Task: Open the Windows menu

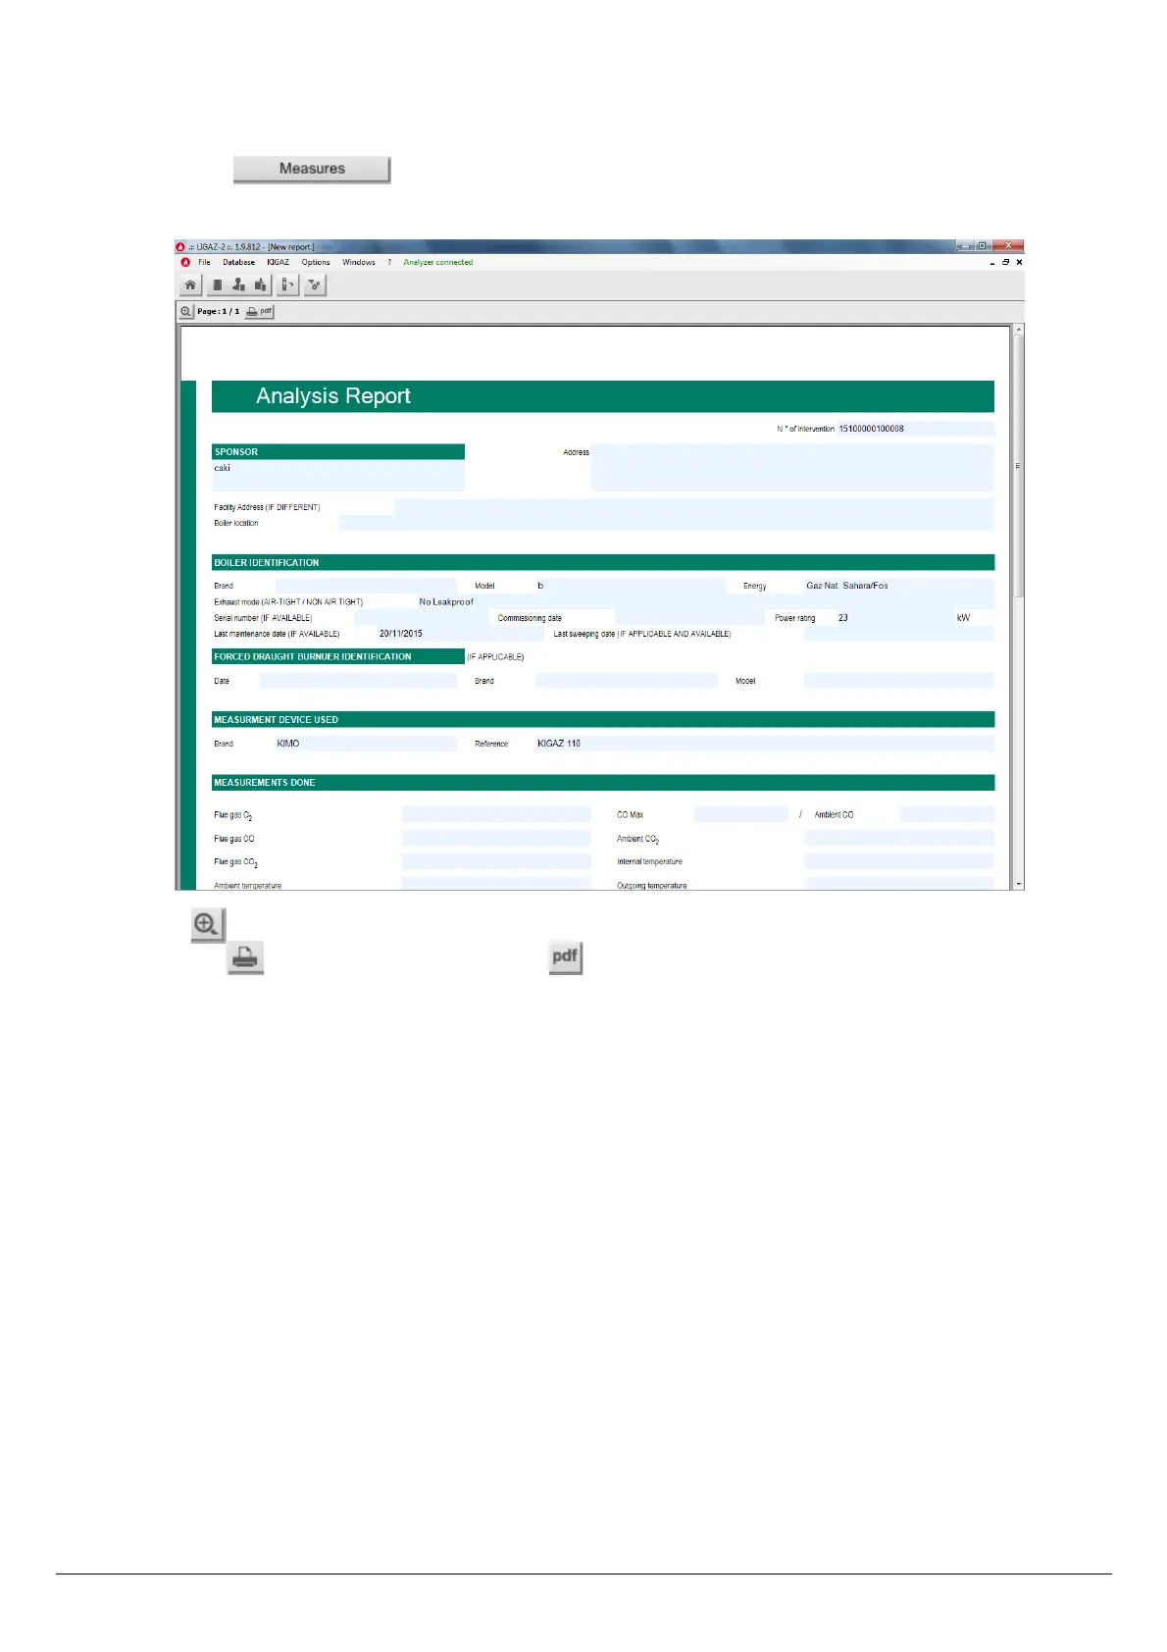Action: pyautogui.click(x=359, y=263)
